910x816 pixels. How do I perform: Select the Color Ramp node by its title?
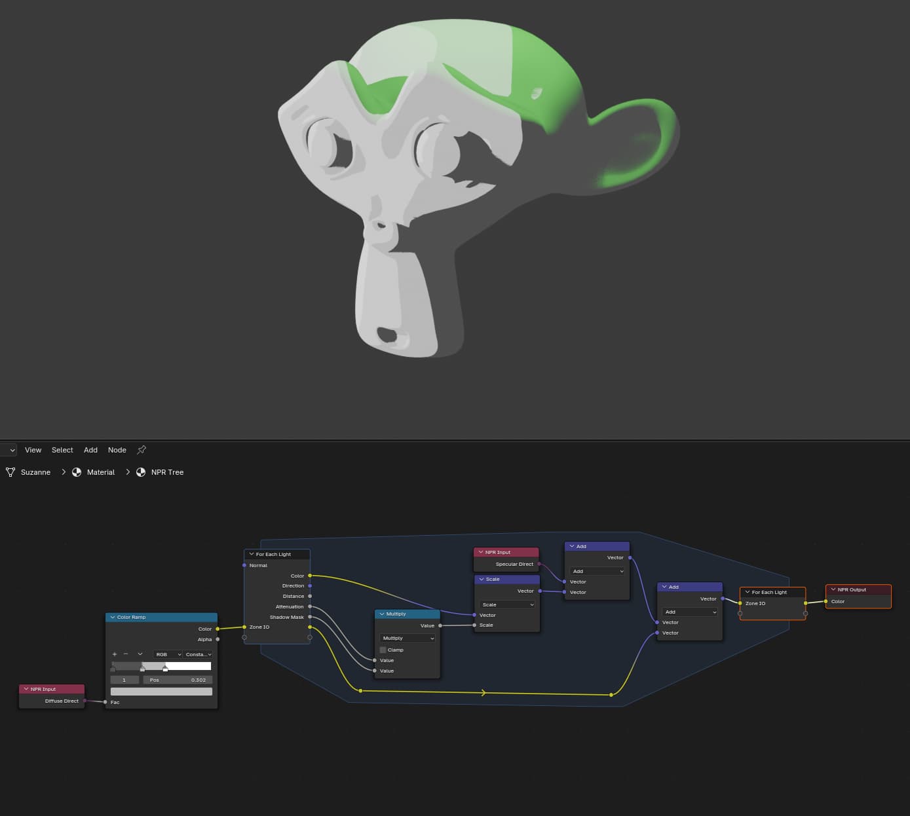click(132, 617)
